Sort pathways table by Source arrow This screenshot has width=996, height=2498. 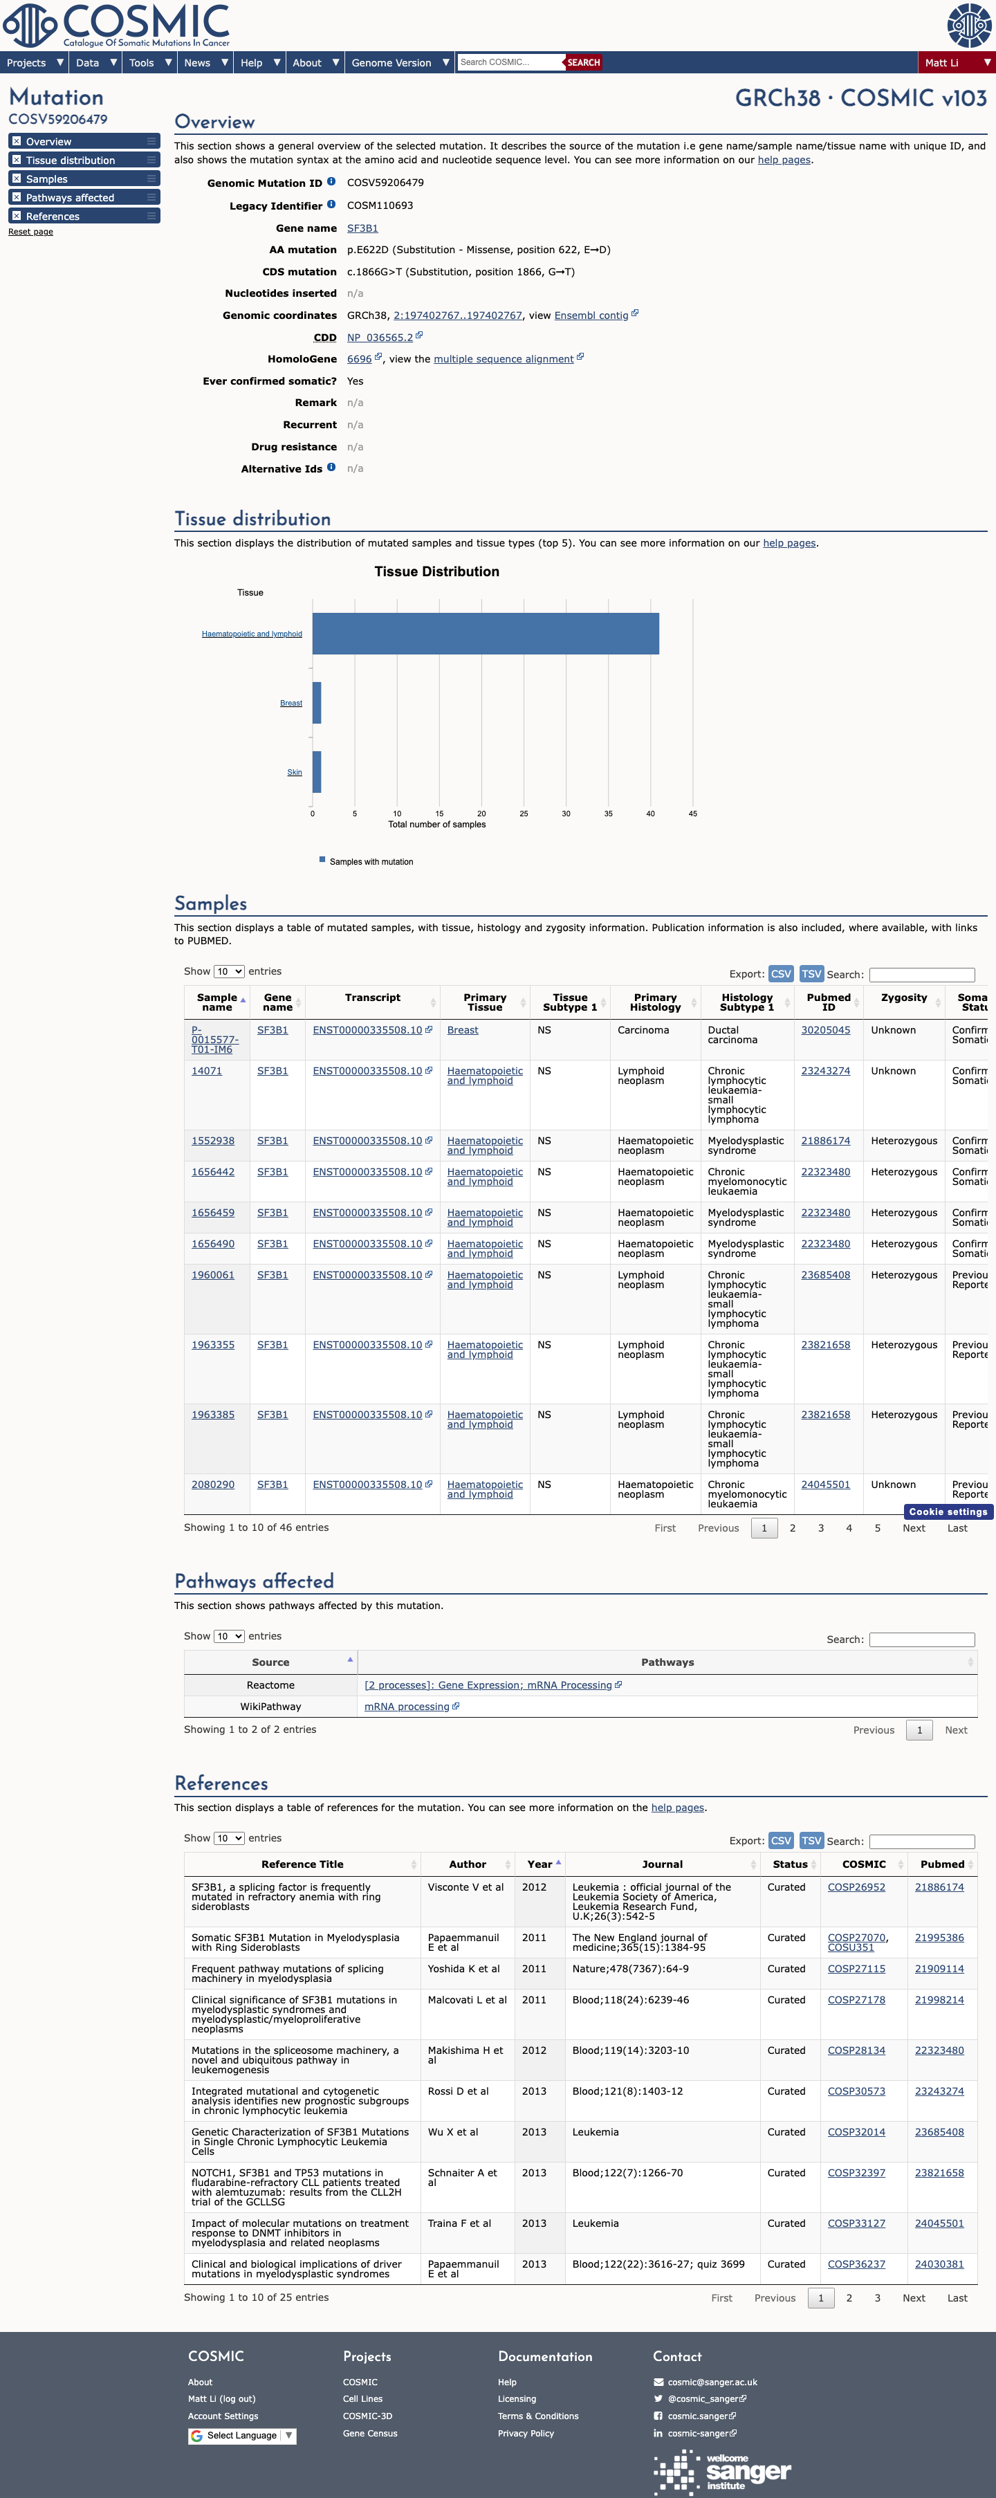coord(350,1659)
